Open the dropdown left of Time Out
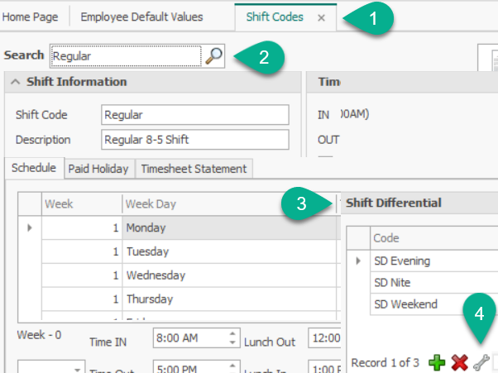Viewport: 498px width, 373px height. [x=78, y=370]
